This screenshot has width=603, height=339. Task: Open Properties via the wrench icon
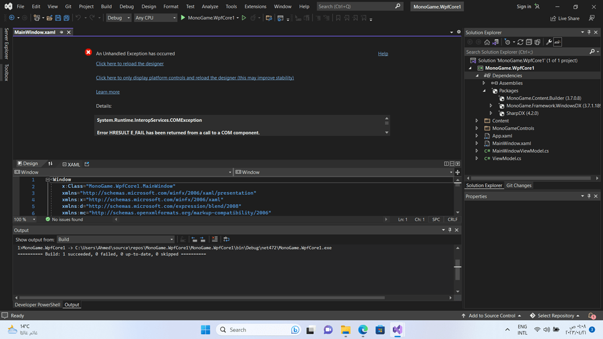(548, 42)
